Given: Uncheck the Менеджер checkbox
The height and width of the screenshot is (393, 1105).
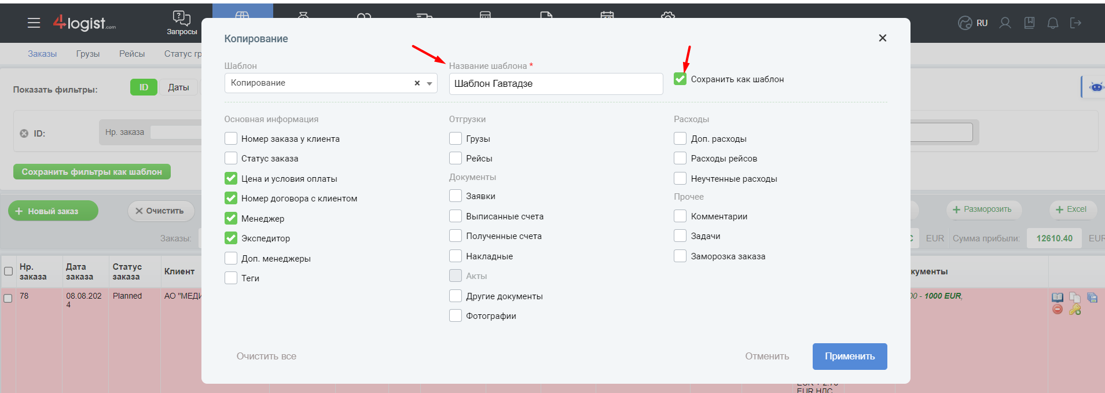Looking at the screenshot, I should [231, 218].
